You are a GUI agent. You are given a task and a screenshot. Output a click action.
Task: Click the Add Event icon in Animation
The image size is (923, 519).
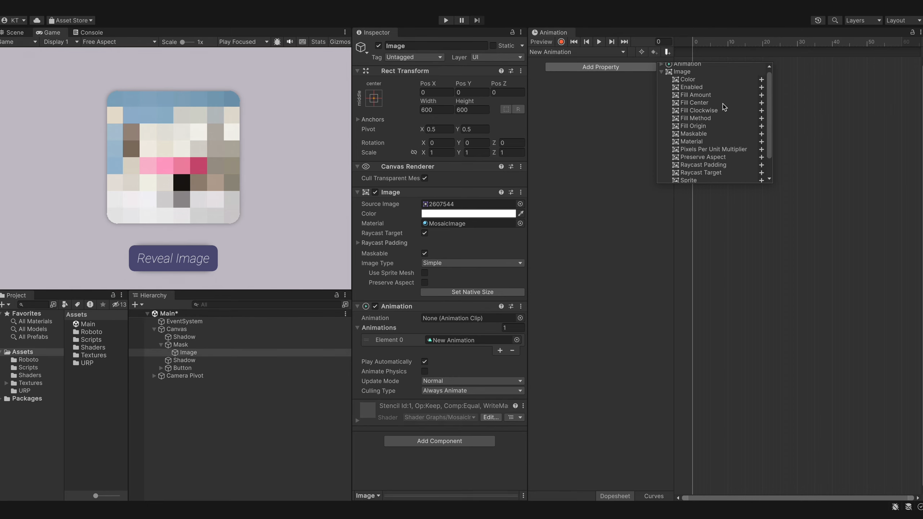[667, 52]
